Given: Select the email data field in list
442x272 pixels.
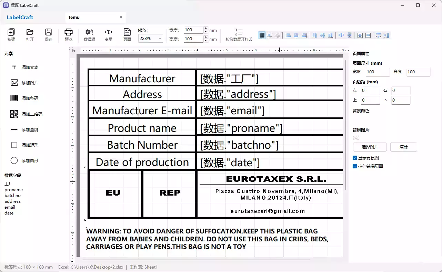Looking at the screenshot, I should [10, 207].
